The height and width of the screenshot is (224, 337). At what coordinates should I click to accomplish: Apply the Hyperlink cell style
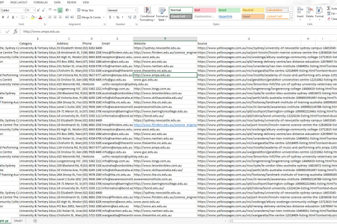tap(225, 16)
